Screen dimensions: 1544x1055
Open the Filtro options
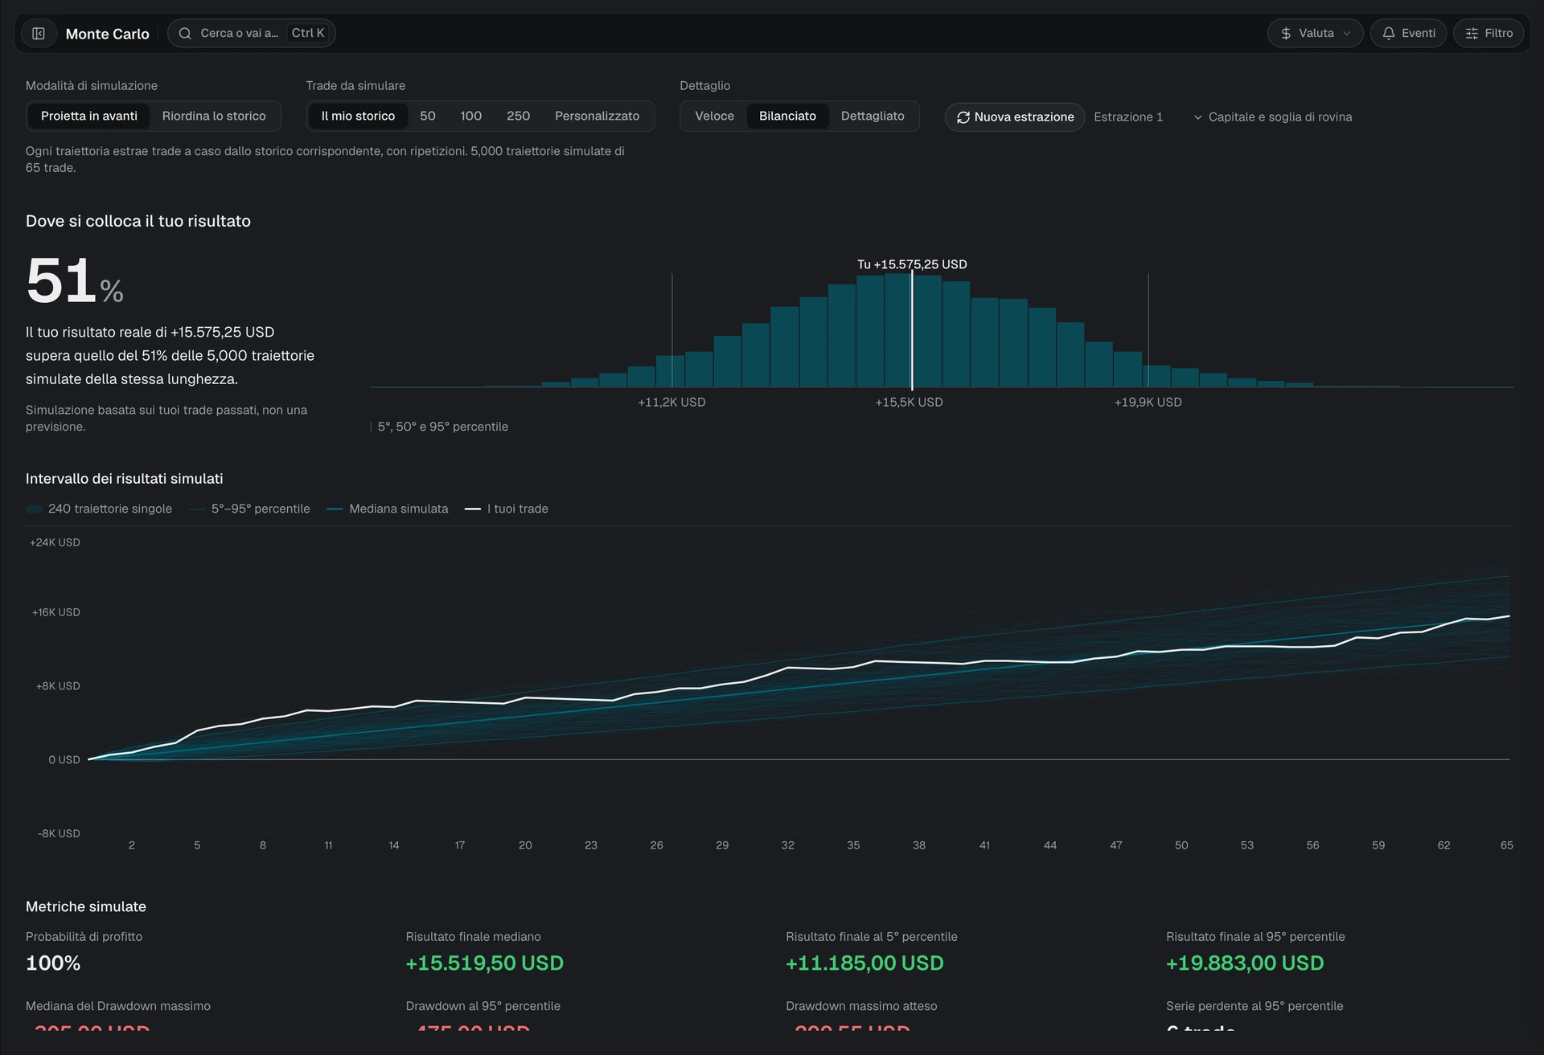click(1488, 34)
